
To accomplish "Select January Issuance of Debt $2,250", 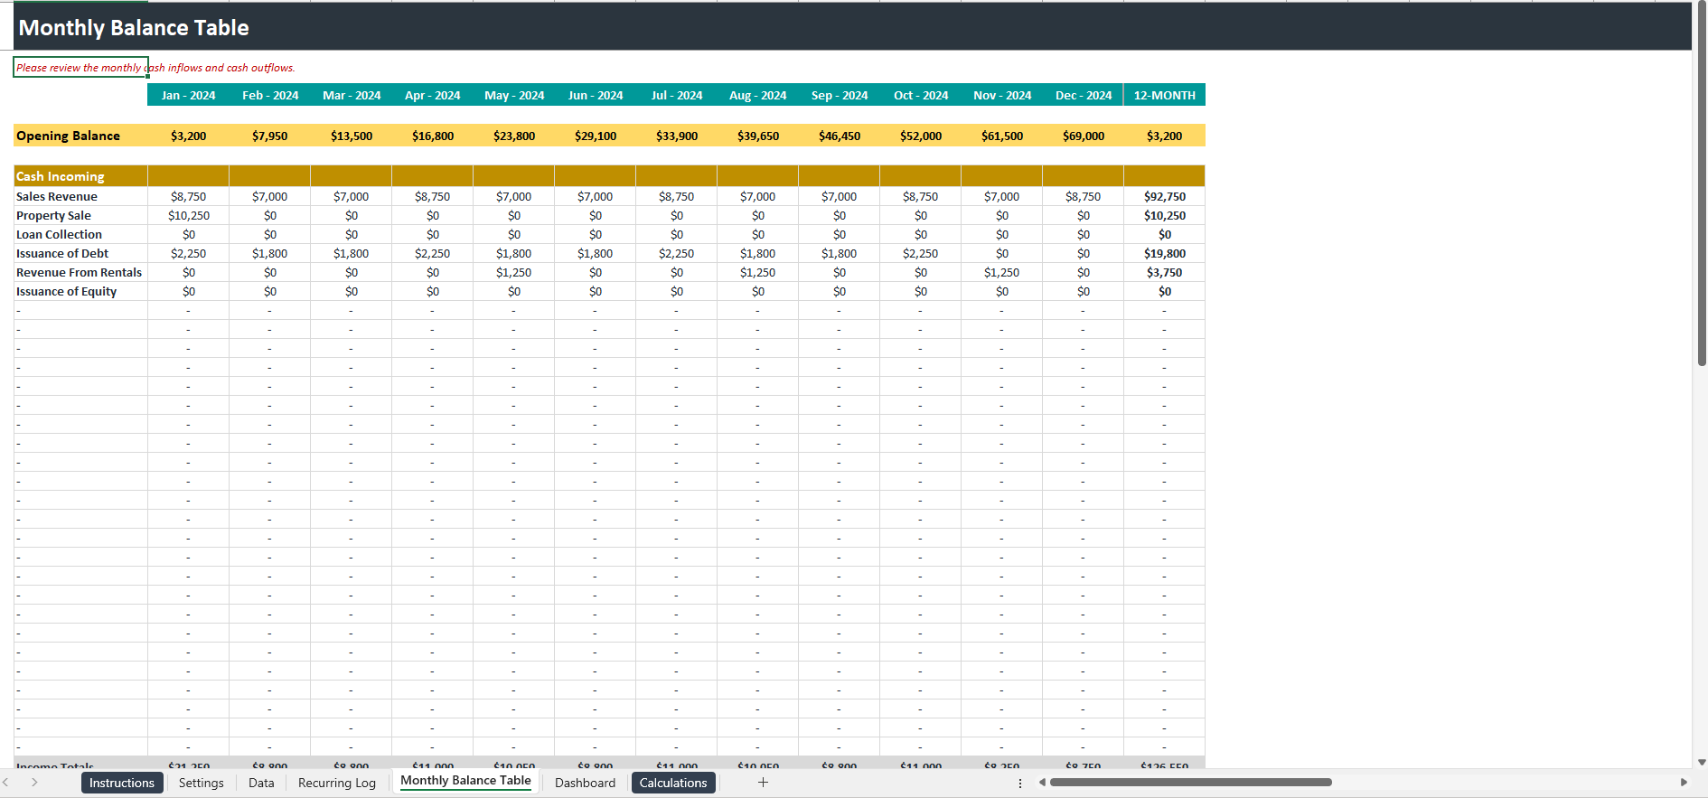I will (x=188, y=253).
